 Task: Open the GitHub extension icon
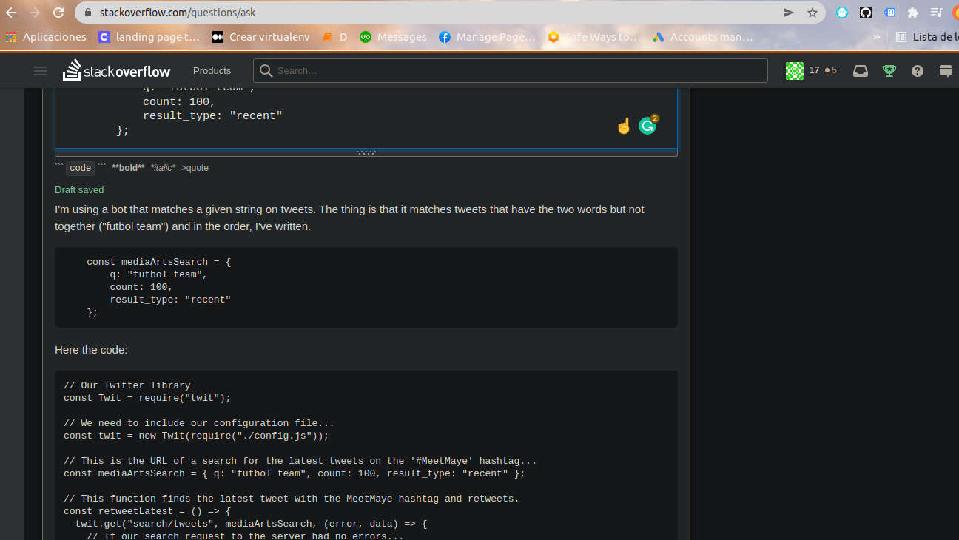[x=866, y=13]
